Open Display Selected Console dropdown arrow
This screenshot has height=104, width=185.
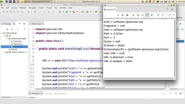click(x=166, y=15)
